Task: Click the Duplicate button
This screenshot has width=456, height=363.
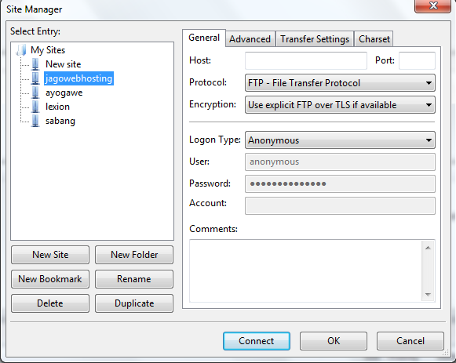Action: pyautogui.click(x=134, y=303)
